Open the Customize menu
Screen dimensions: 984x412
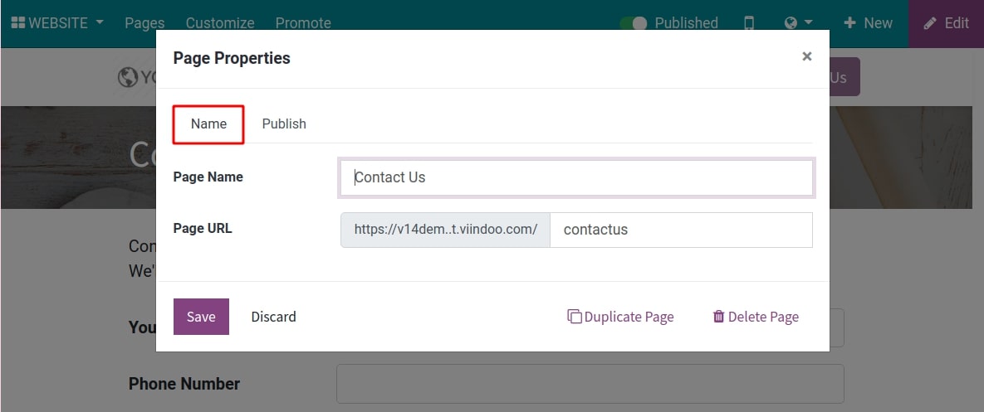tap(220, 23)
